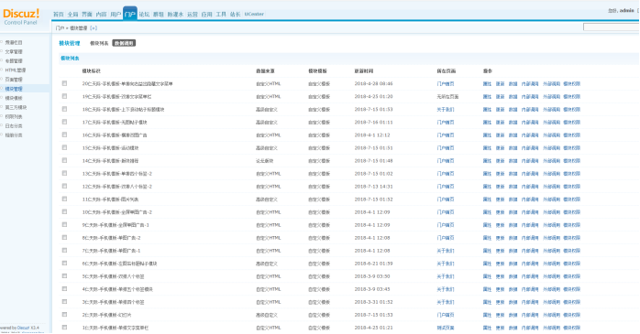Switch to the UCenter navigation item
The image size is (640, 334).
coord(254,15)
